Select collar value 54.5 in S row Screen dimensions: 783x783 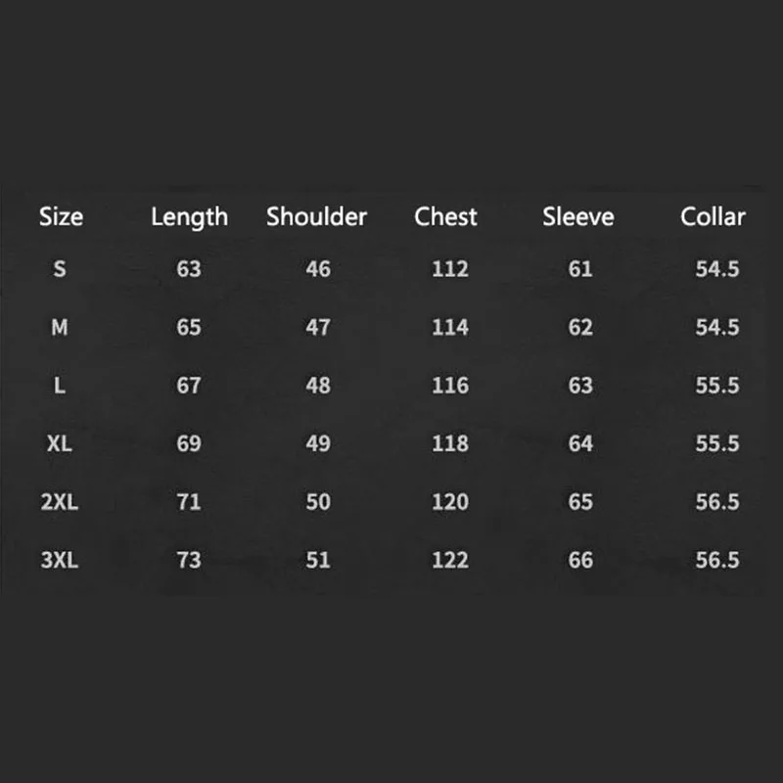click(x=717, y=268)
